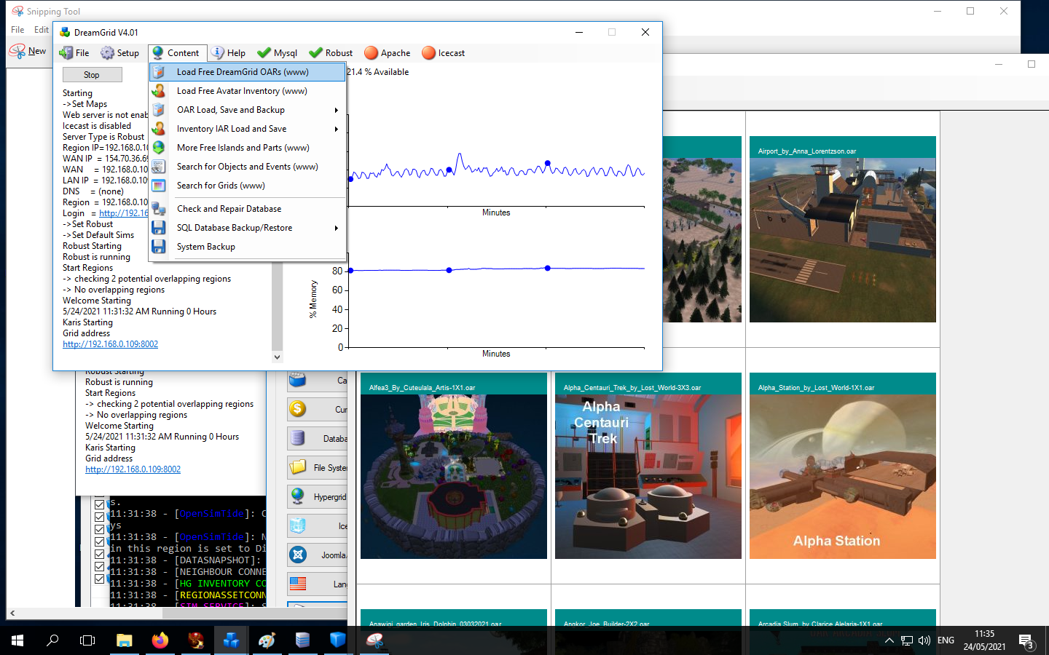Click the Mysql green checkmark status icon

(x=264, y=53)
